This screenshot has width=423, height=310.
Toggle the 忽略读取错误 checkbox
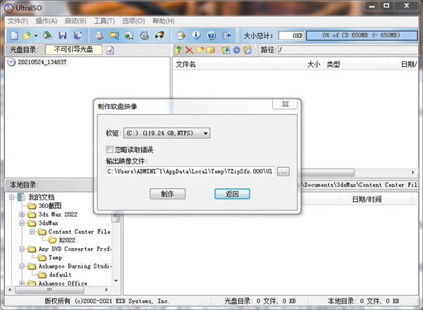pyautogui.click(x=109, y=149)
